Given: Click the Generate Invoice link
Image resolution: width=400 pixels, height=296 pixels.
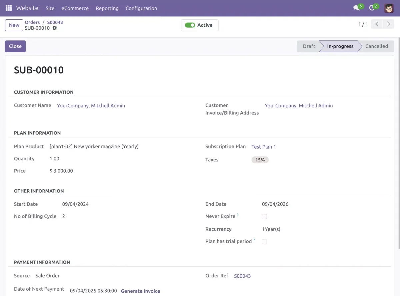Looking at the screenshot, I should point(140,291).
